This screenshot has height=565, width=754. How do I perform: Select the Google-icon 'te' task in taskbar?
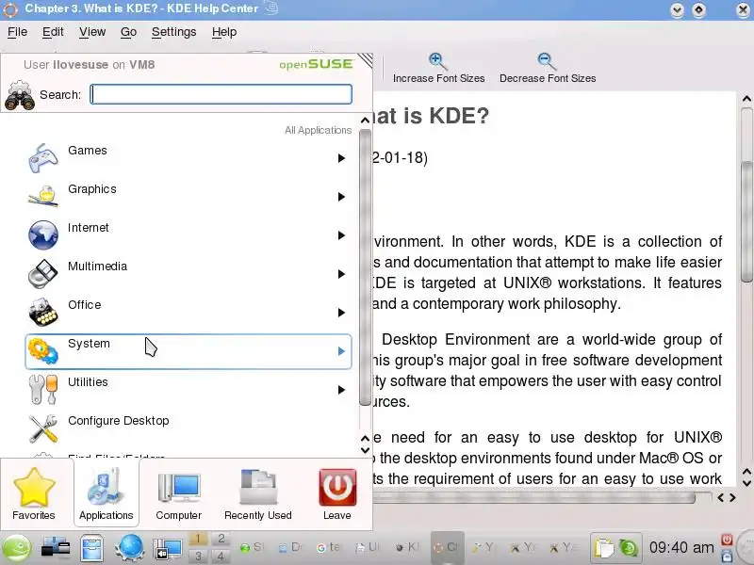(x=329, y=547)
